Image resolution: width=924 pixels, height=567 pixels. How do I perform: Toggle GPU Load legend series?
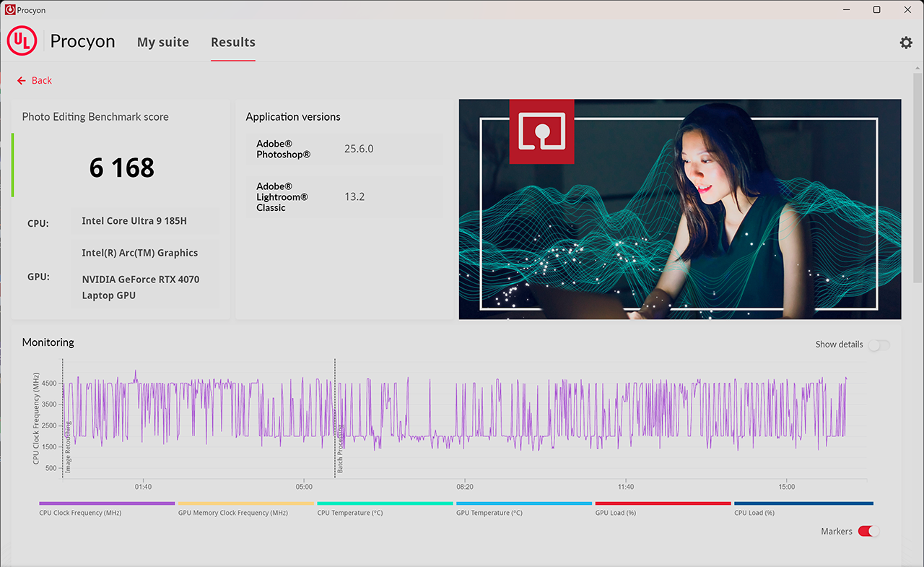coord(663,508)
